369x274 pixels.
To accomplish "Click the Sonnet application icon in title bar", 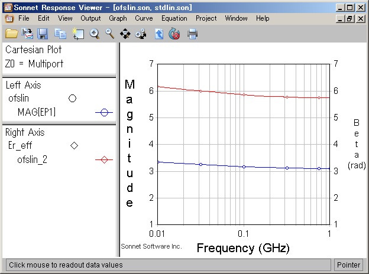I will tap(8, 8).
